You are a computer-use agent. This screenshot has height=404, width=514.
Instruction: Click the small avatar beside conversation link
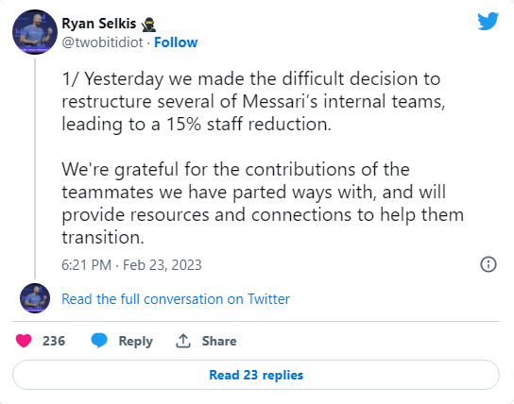pyautogui.click(x=35, y=298)
